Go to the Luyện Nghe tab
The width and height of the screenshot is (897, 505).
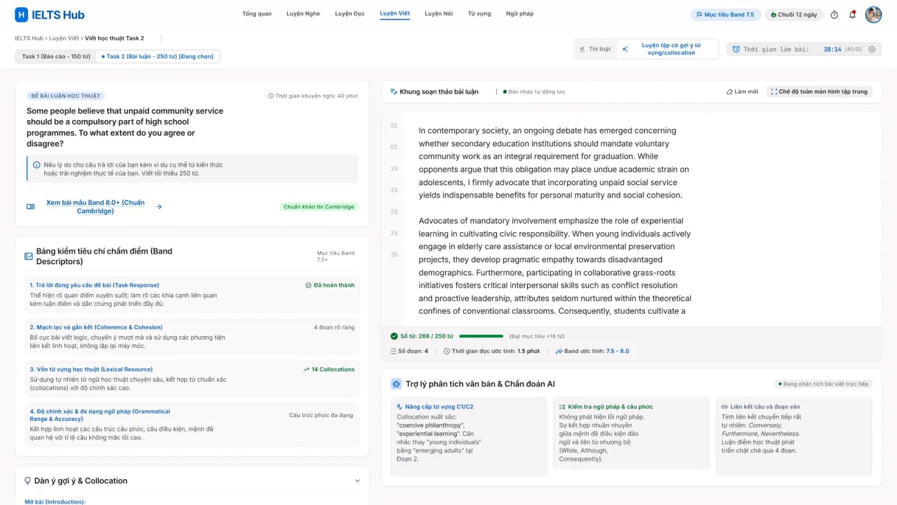click(303, 14)
